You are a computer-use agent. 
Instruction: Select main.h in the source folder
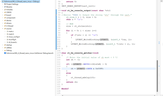(11, 34)
